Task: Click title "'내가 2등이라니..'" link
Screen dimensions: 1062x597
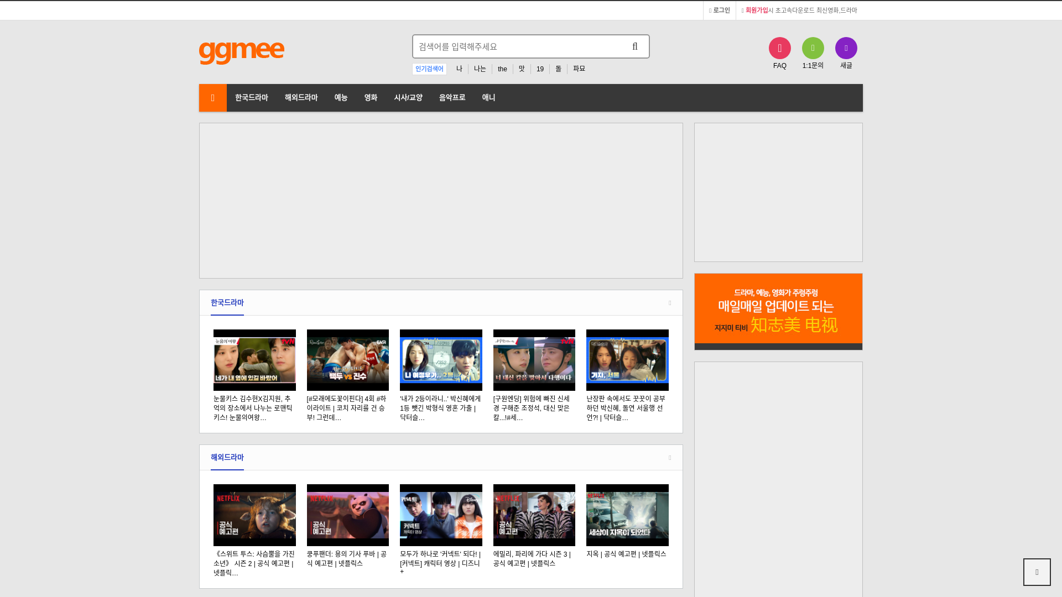Action: click(440, 408)
